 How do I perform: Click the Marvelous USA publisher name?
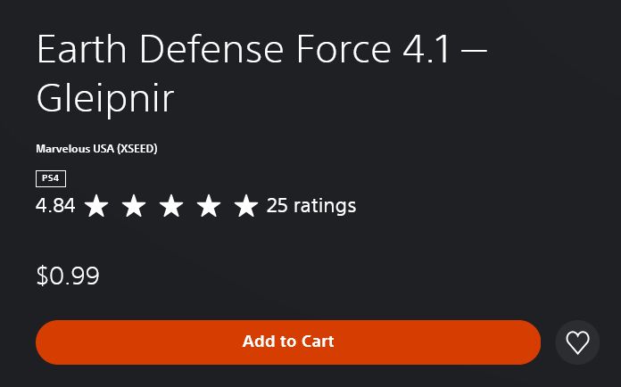click(75, 149)
